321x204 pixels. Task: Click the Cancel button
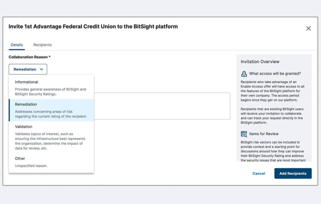point(259,173)
